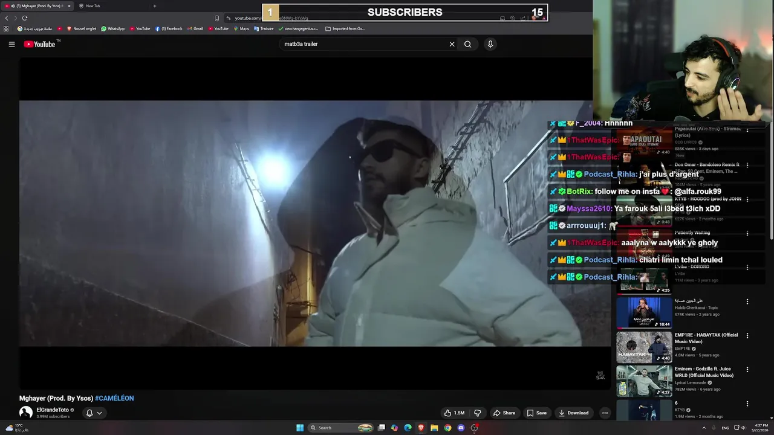The image size is (774, 435).
Task: Open the #CAMÉLÉON hashtag link
Action: tap(114, 399)
